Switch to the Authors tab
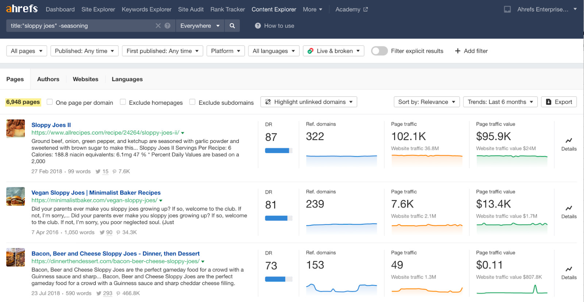584x302 pixels. (48, 79)
